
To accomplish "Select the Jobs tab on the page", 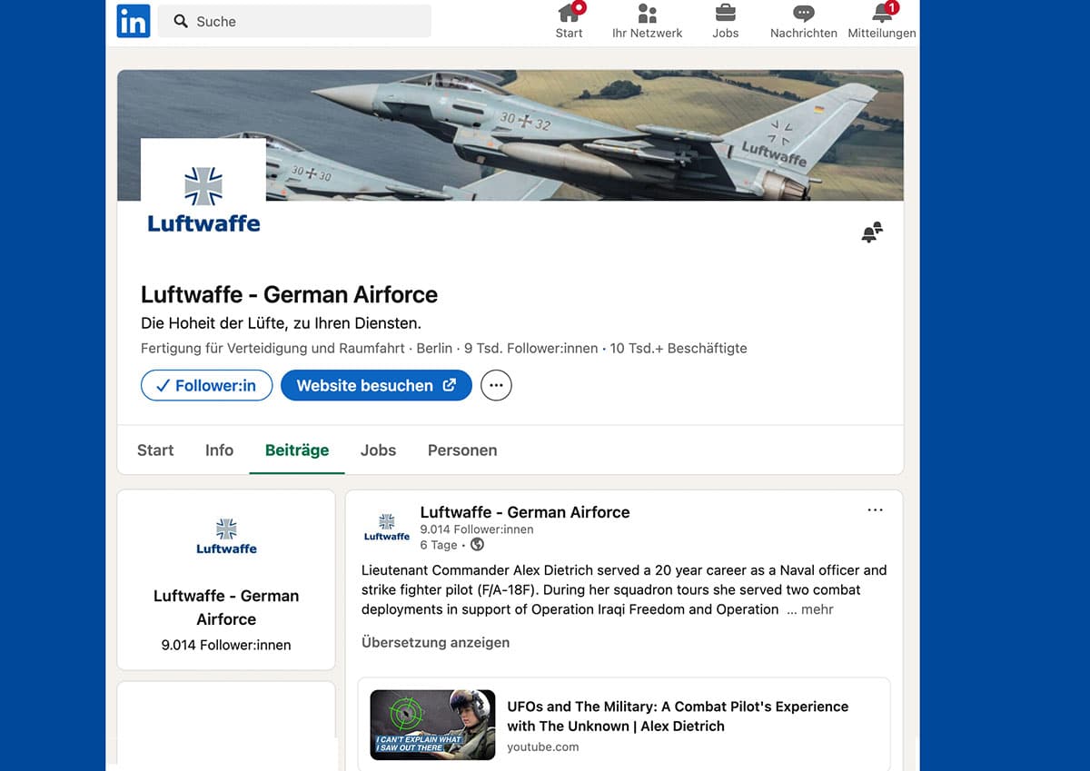I will pos(378,450).
